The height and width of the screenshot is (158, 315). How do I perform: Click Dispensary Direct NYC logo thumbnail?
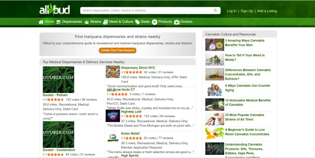coord(113,72)
